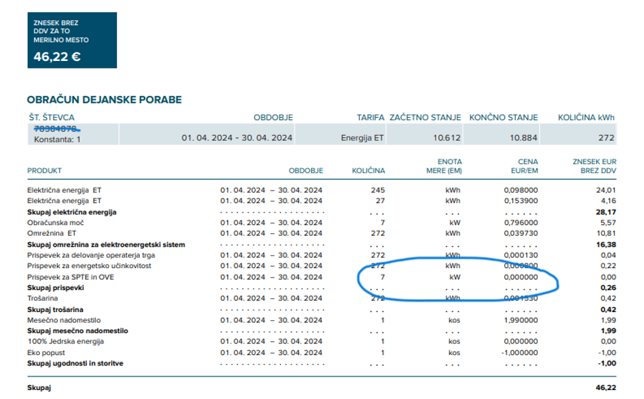This screenshot has height=399, width=644.
Task: Click the price value 0,796000
Action: click(x=521, y=223)
